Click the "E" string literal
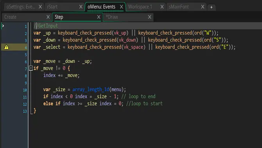The width and height of the screenshot is (262, 148). pos(225,47)
